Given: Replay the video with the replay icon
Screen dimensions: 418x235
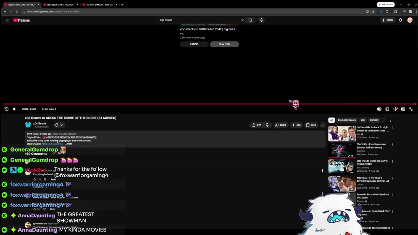Looking at the screenshot, I should pos(6,109).
